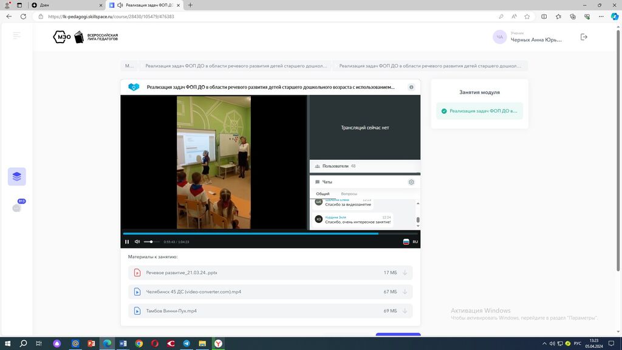622x350 pixels.
Task: Open the RU language selector
Action: [x=411, y=242]
